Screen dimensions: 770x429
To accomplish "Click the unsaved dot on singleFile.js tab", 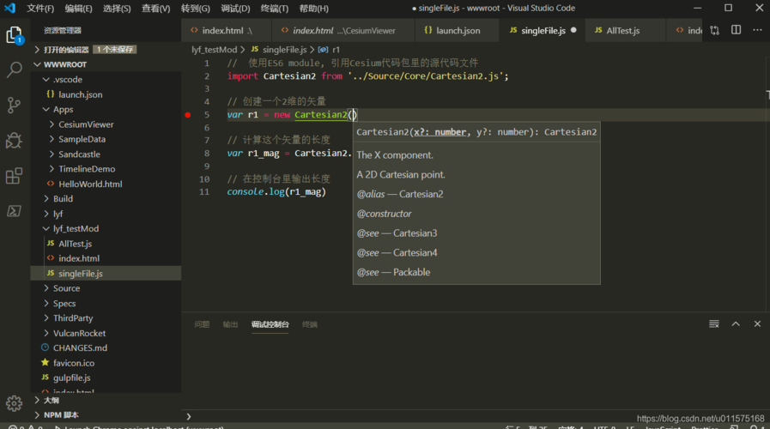I will (573, 30).
